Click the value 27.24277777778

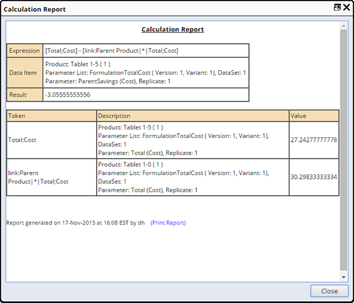(x=314, y=140)
